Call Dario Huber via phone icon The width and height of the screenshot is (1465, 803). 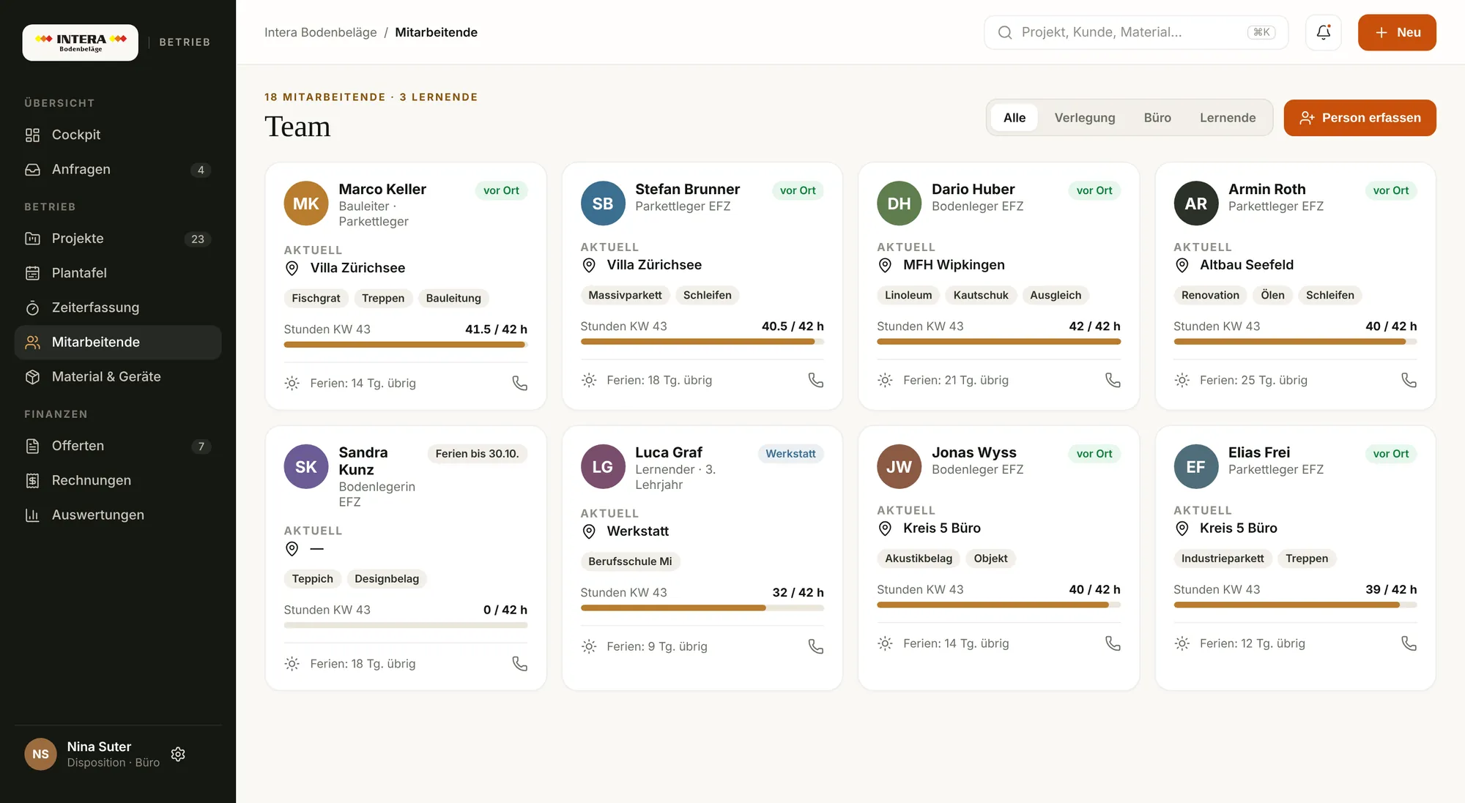[1112, 380]
